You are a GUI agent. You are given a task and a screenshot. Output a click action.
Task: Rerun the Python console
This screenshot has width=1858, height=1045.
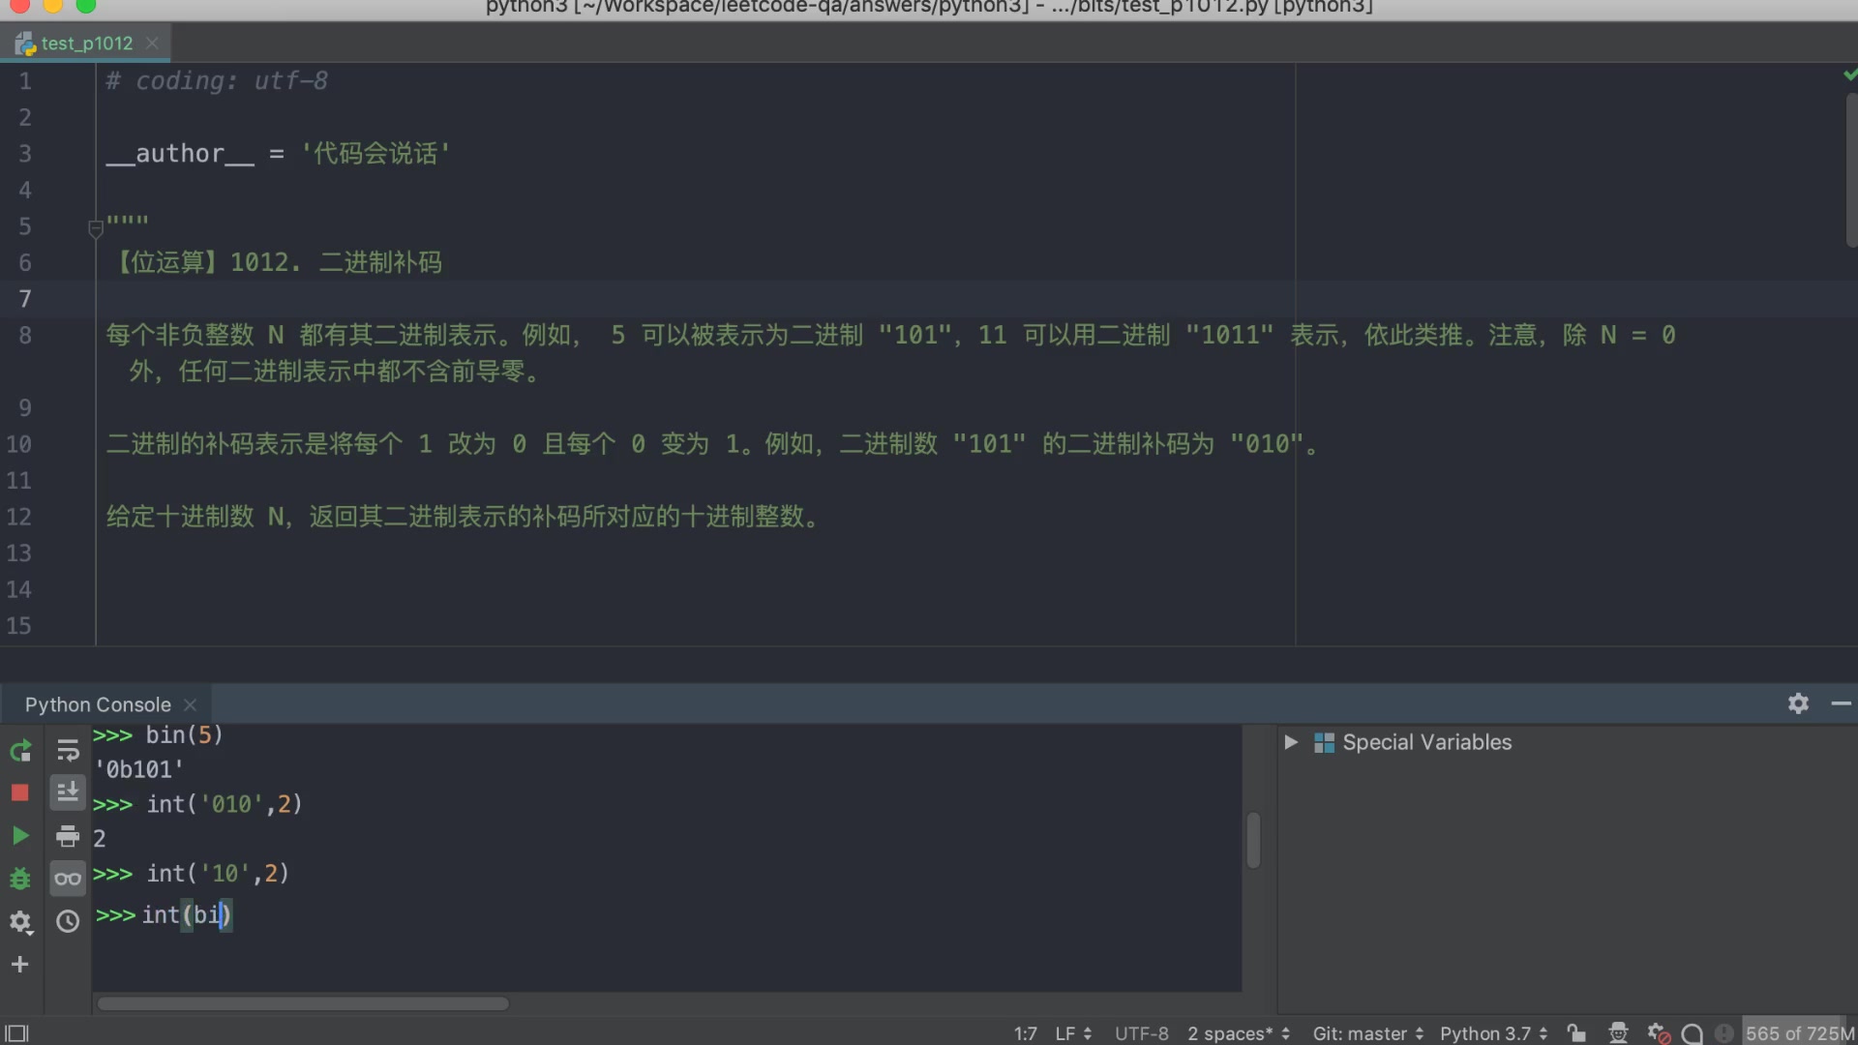tap(20, 751)
